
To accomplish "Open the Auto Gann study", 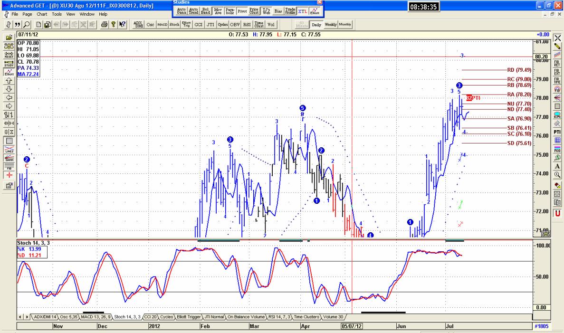I will click(x=182, y=11).
